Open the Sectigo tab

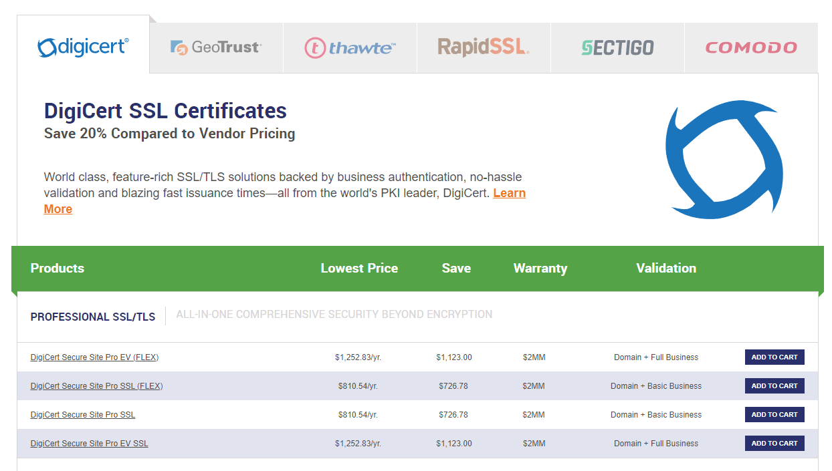[x=617, y=47]
